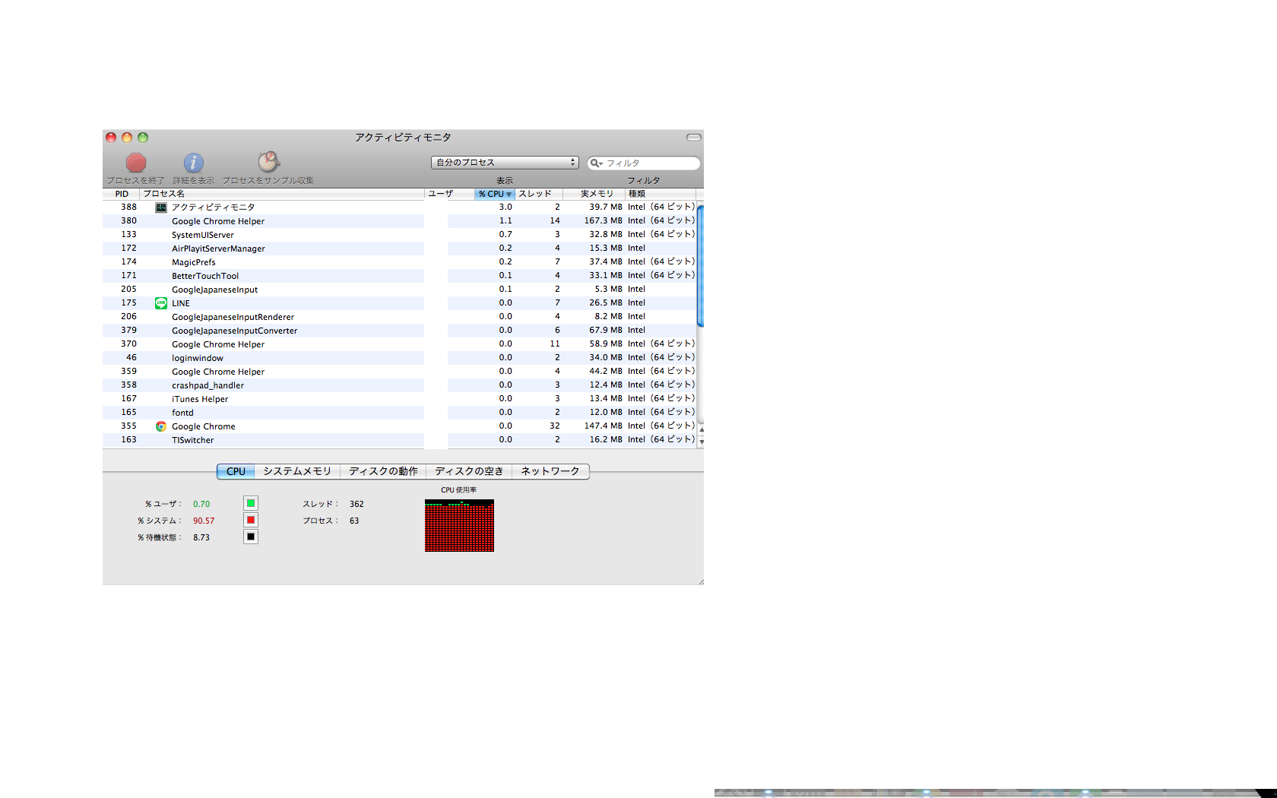1277x798 pixels.
Task: Click the Sample Process icon
Action: tap(268, 162)
